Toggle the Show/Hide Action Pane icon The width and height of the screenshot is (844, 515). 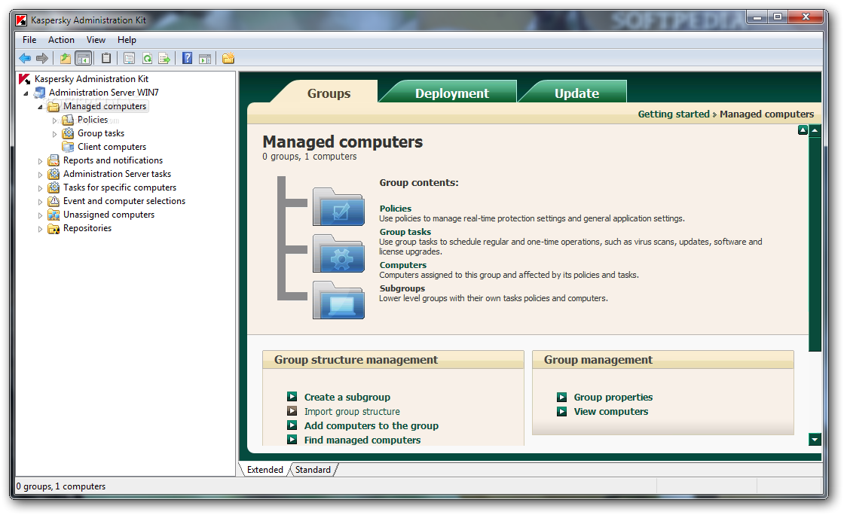tap(205, 58)
